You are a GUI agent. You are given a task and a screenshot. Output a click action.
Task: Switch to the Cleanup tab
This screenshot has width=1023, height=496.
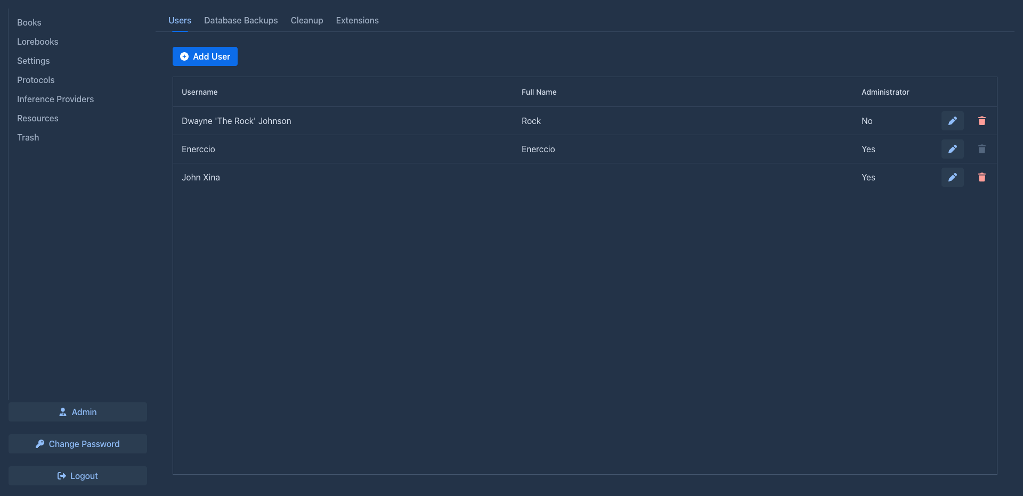tap(307, 20)
